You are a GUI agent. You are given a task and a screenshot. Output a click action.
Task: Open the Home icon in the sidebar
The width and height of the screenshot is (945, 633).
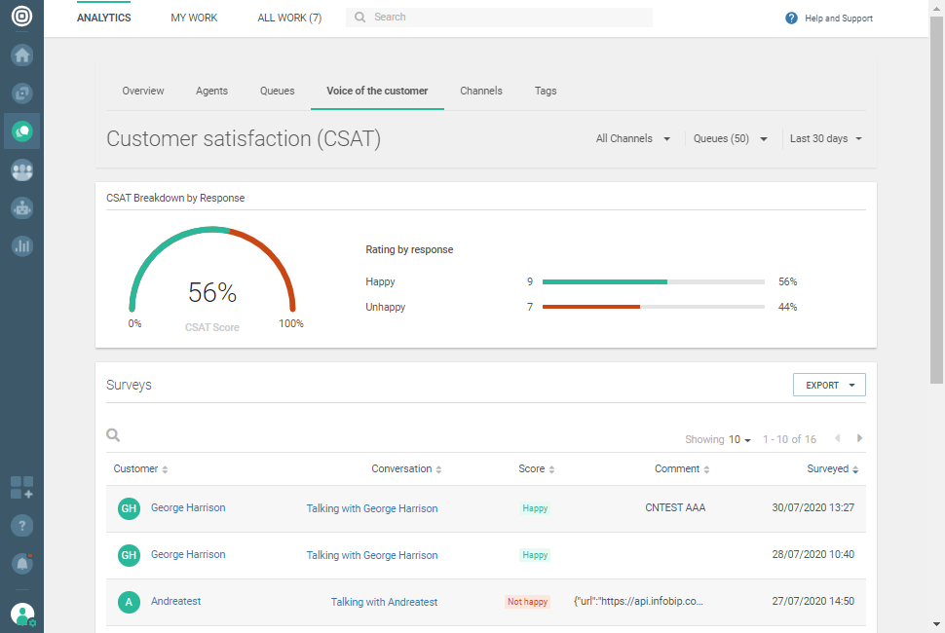(21, 56)
